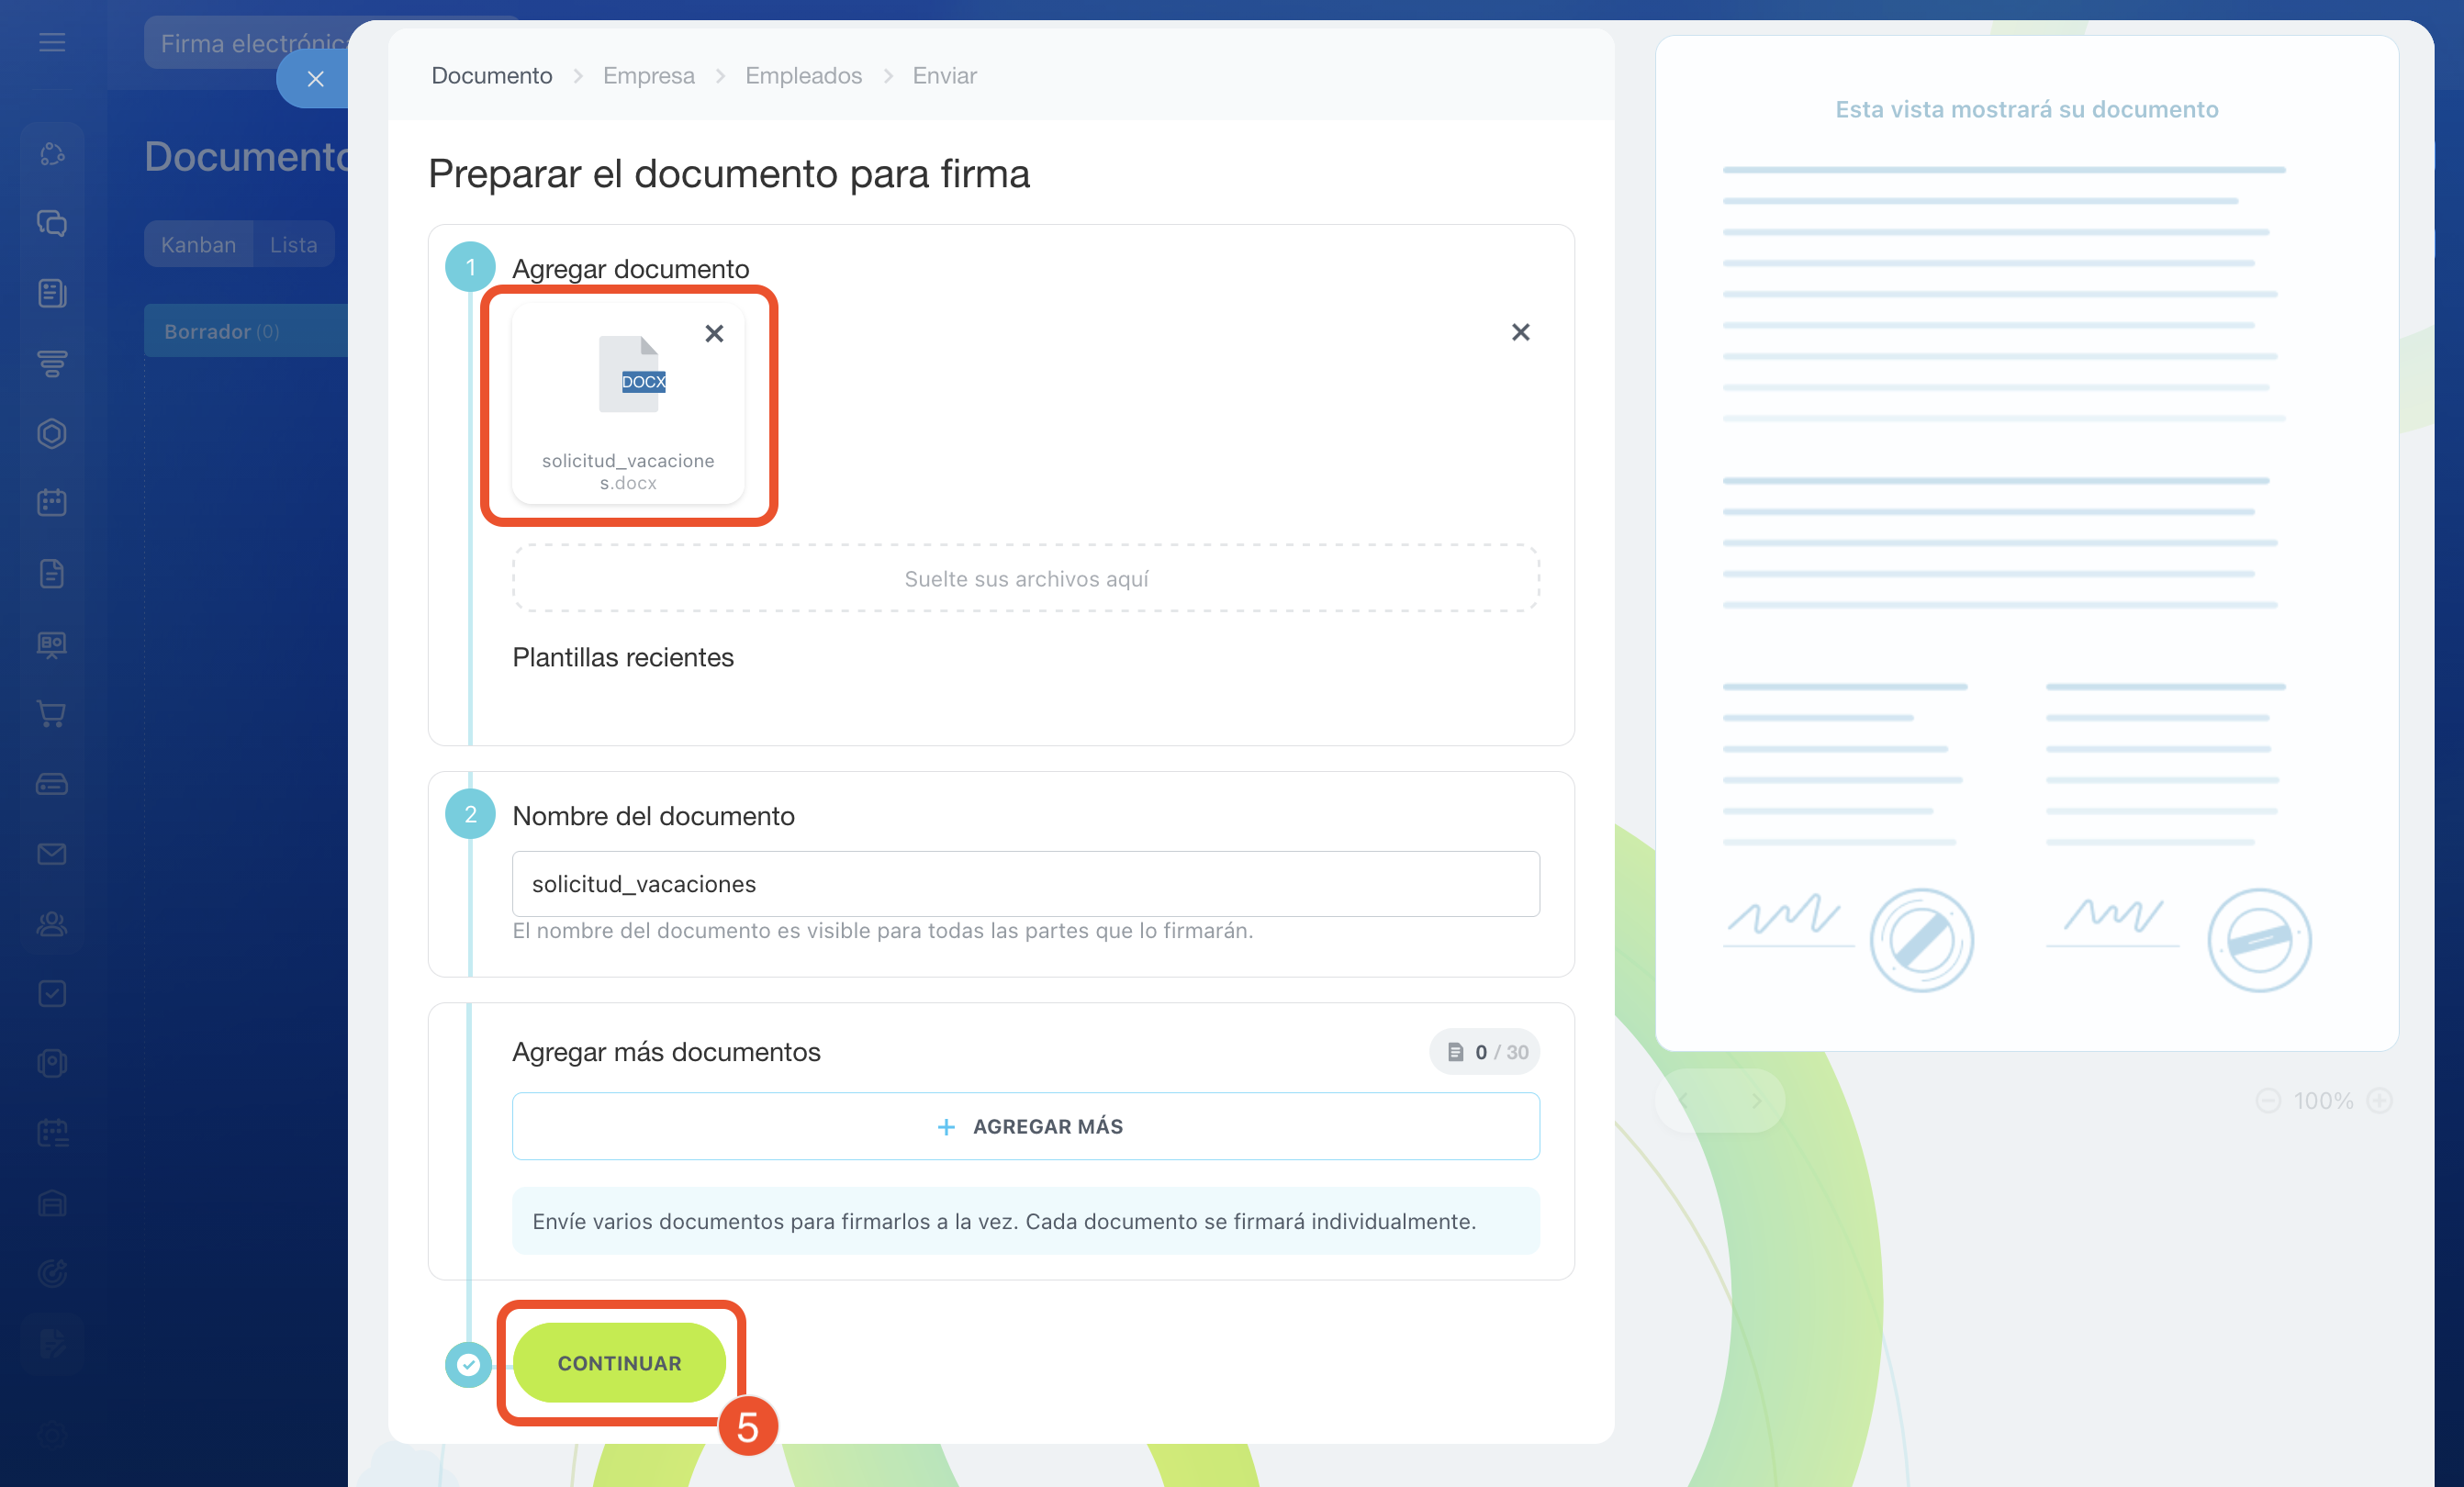Click zoom out minus icon beside 100%
This screenshot has width=2464, height=1487.
(2268, 1101)
